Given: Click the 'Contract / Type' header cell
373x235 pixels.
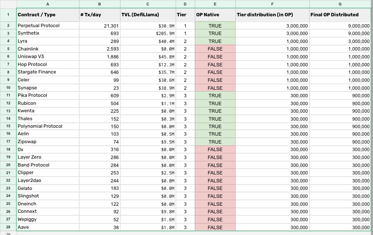Looking at the screenshot, I should click(x=47, y=15).
